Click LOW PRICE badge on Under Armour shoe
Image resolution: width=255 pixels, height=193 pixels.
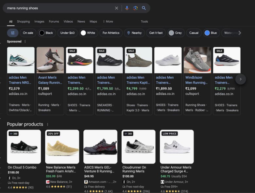[170, 134]
